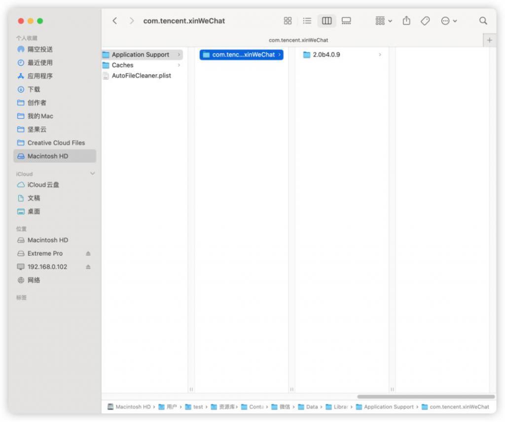This screenshot has height=422, width=505.
Task: Click the horizontal scrollbar at the bottom
Action: [x=426, y=396]
